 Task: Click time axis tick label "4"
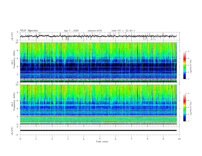(x=84, y=139)
